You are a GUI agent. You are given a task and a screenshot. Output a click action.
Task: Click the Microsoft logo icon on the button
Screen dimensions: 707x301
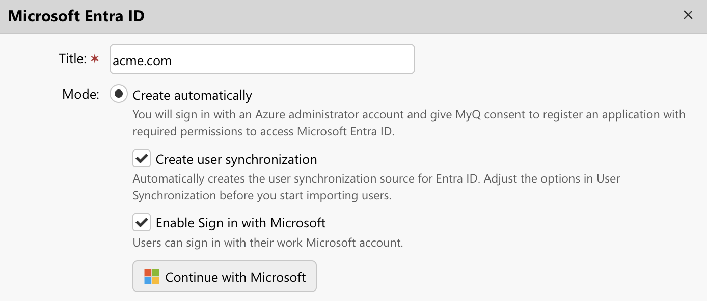[152, 277]
